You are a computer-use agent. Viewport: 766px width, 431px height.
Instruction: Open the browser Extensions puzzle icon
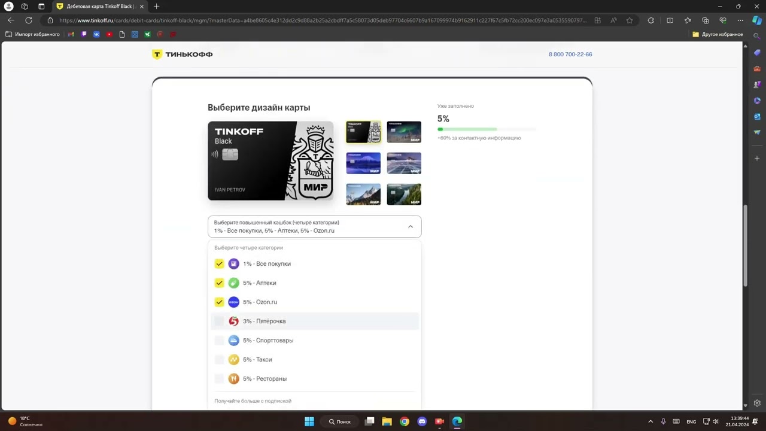(651, 20)
